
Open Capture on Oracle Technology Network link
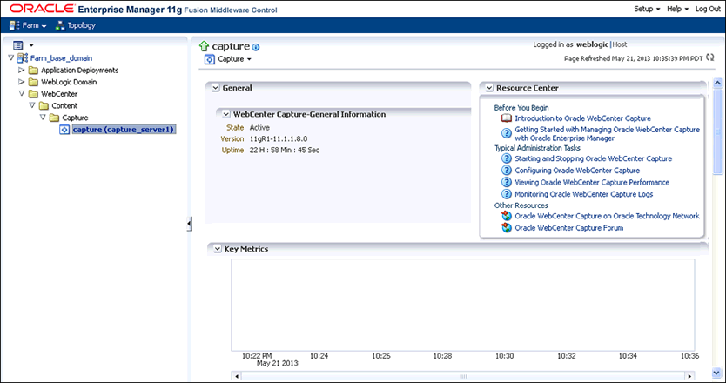point(607,216)
